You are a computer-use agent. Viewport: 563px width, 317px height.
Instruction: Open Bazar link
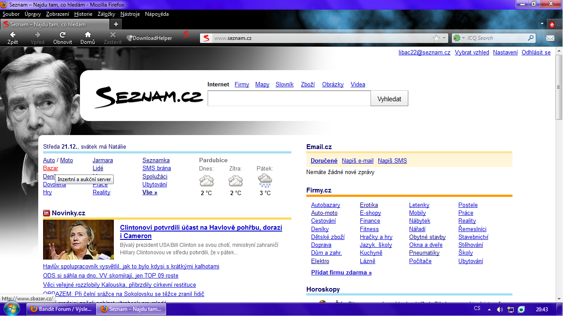click(51, 168)
